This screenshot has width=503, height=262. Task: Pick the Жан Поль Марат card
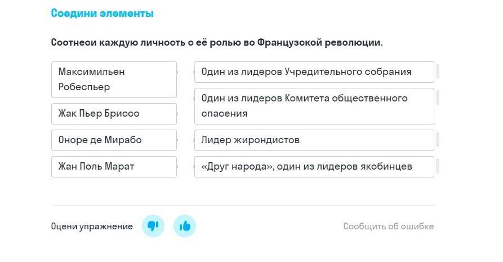point(114,167)
